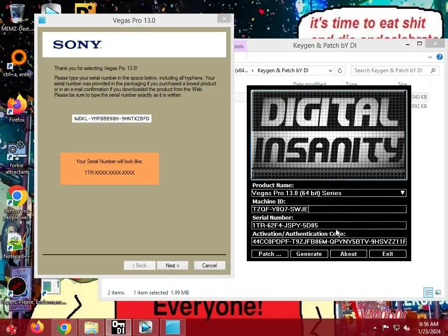Switch to the DI keygen taskbar item
448x336 pixels.
click(x=118, y=327)
